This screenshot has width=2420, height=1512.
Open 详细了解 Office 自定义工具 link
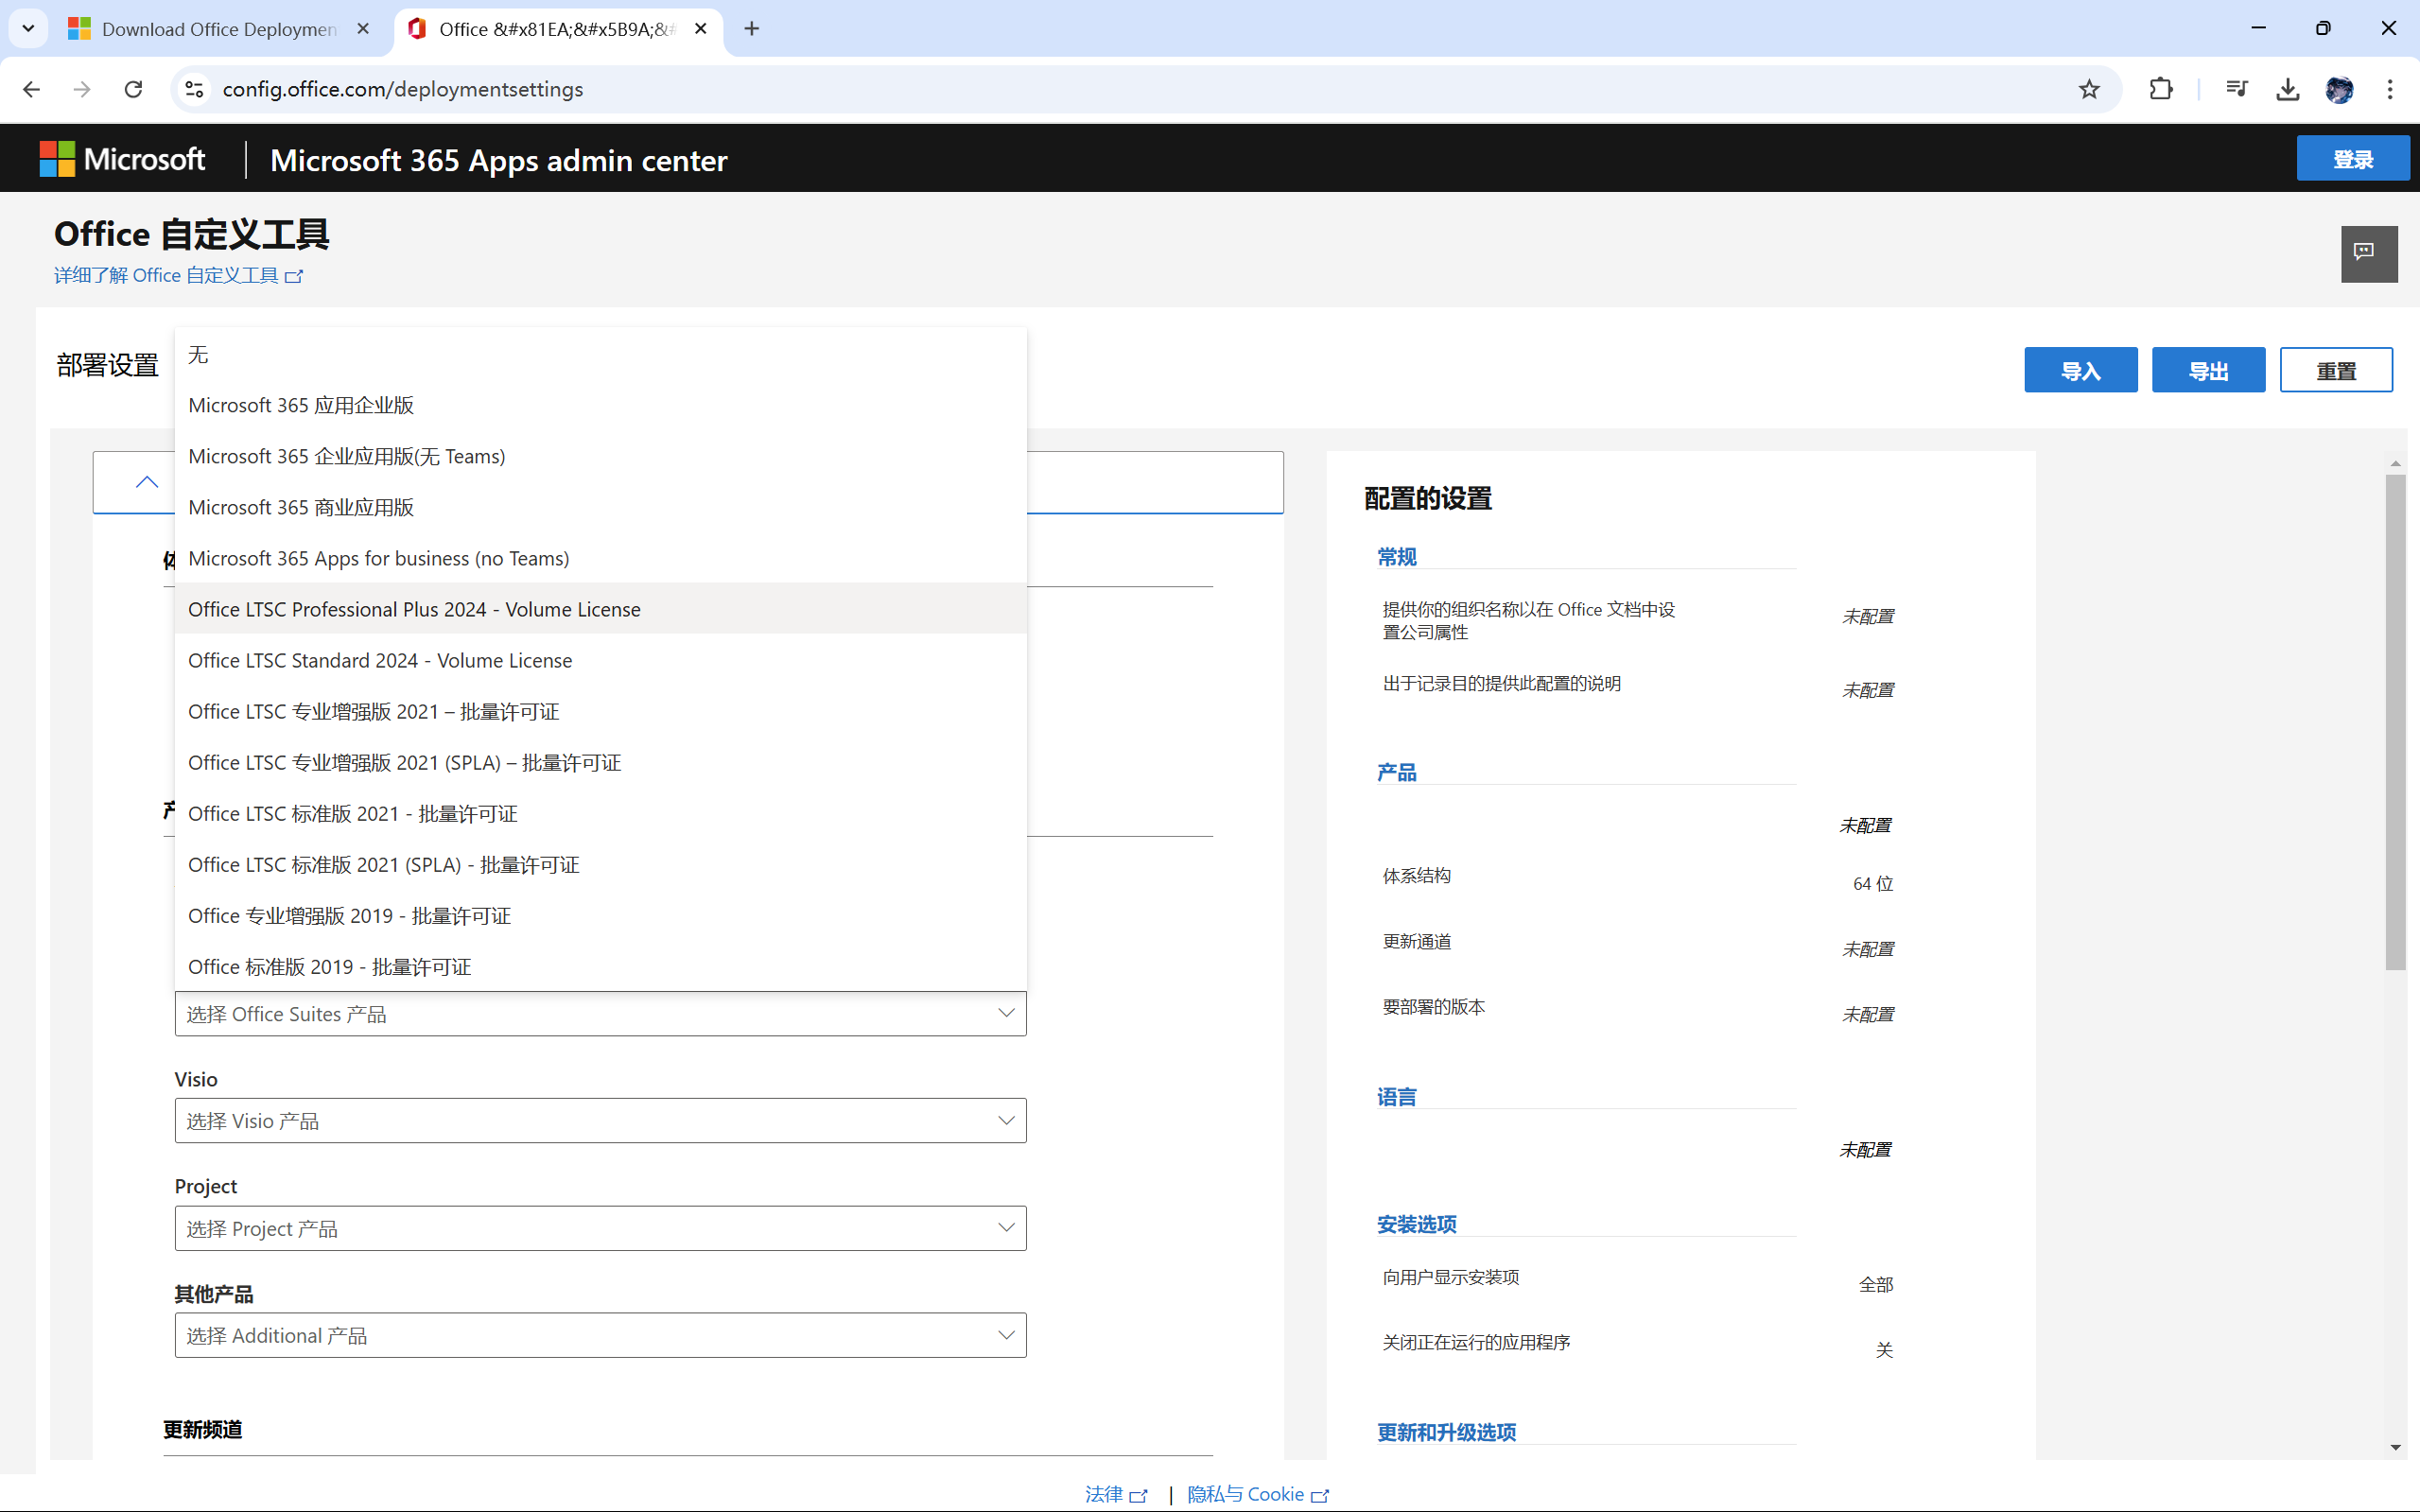[178, 275]
